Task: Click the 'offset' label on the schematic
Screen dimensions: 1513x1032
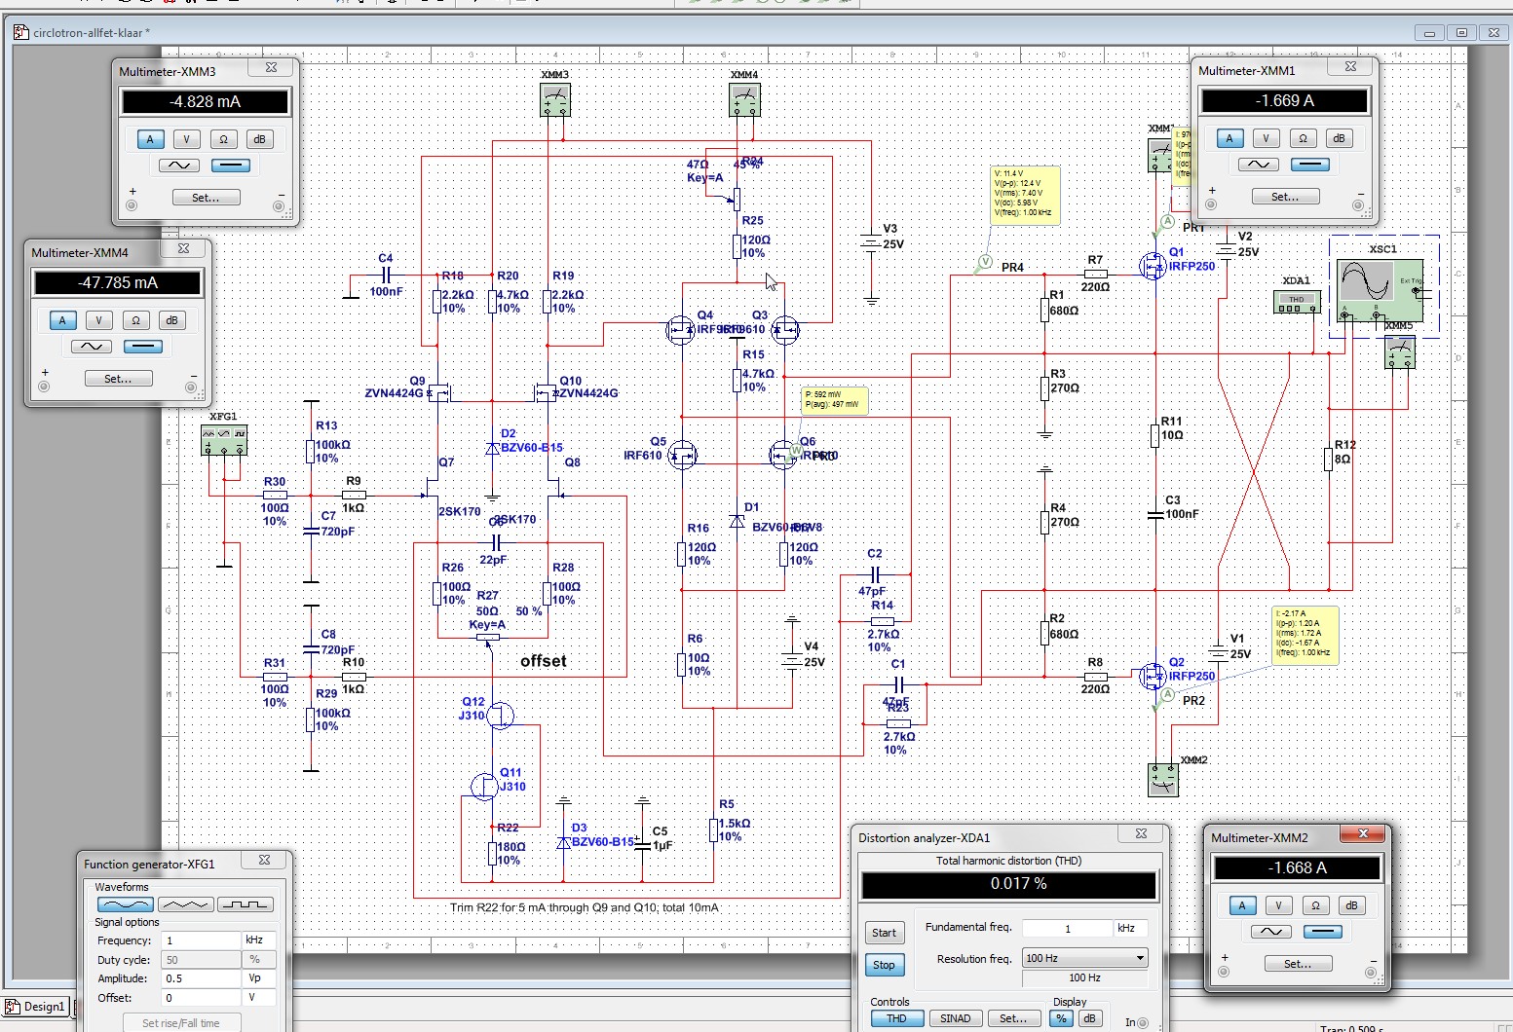Action: [x=543, y=661]
